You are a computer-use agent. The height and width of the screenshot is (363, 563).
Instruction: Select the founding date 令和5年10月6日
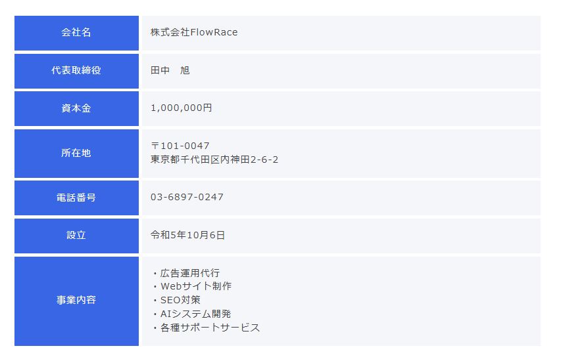[188, 235]
